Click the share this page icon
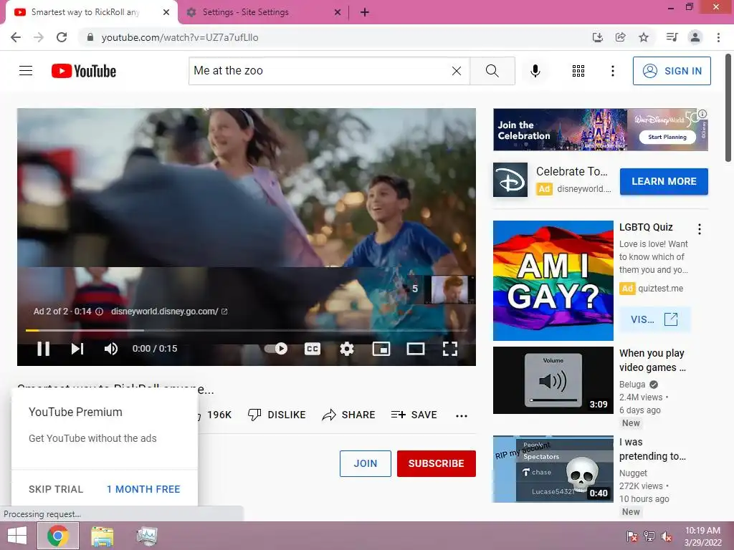 (620, 37)
